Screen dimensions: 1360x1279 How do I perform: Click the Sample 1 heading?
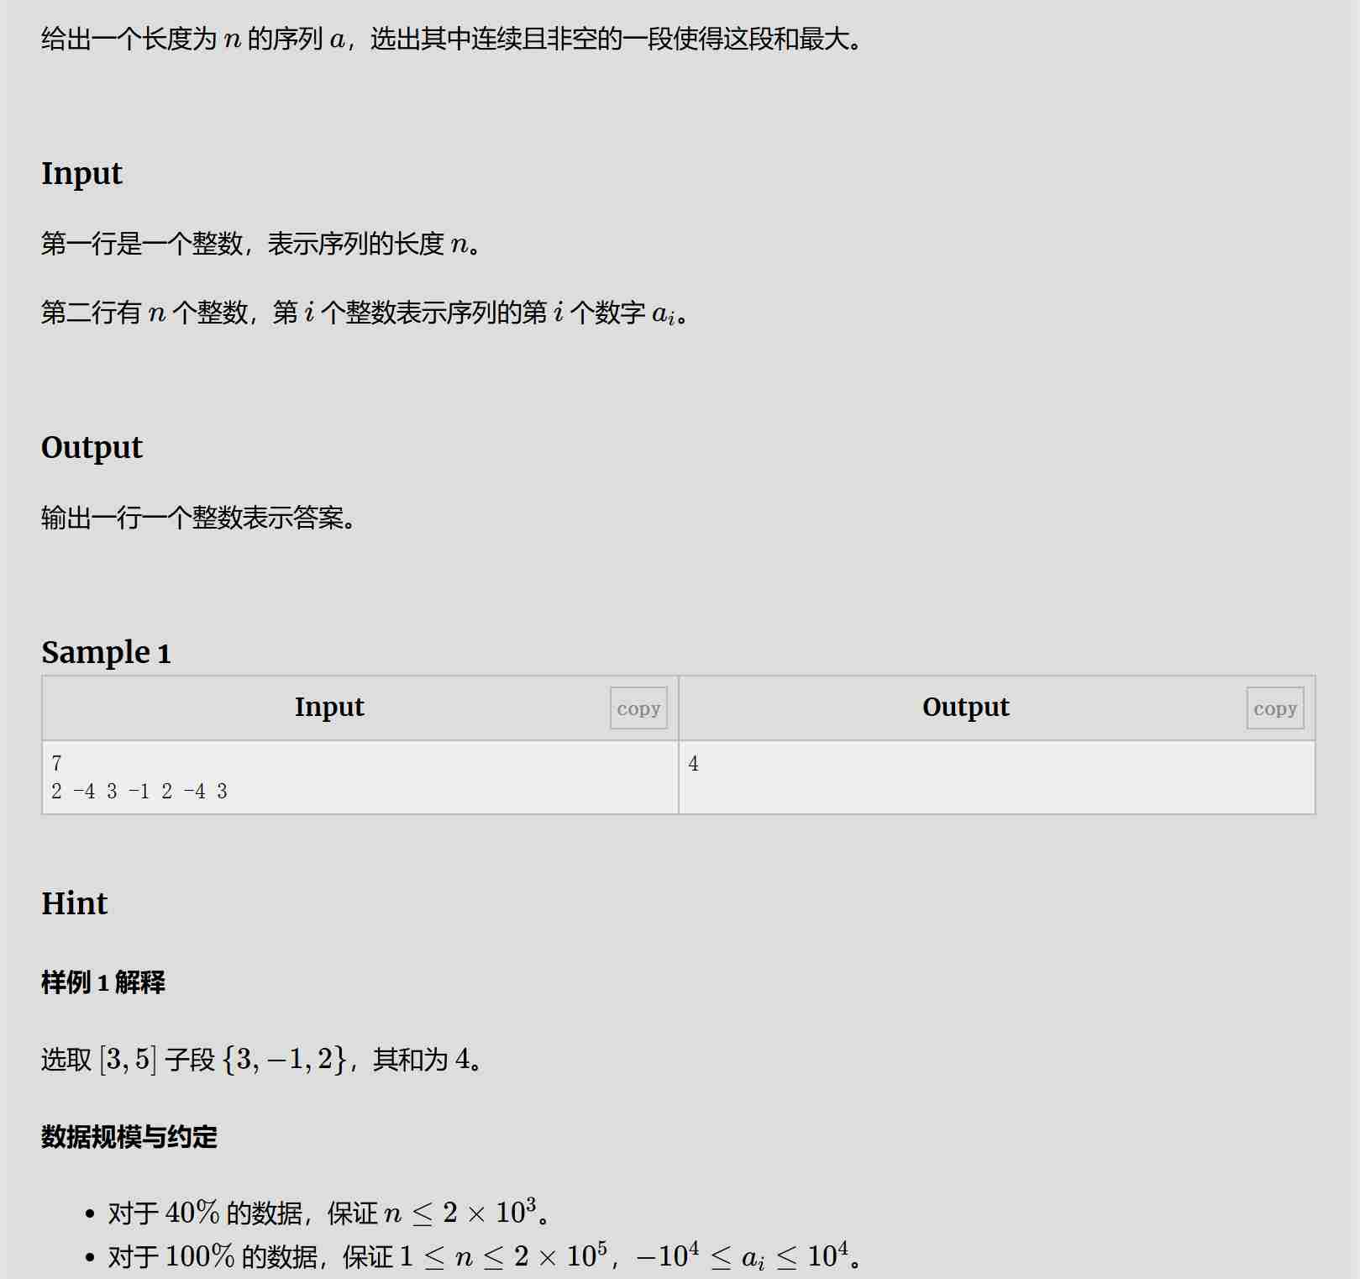[106, 652]
